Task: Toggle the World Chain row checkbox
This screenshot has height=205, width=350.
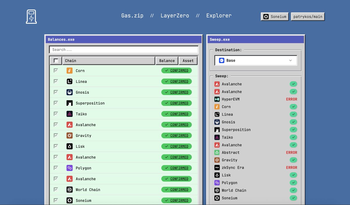Action: click(x=56, y=189)
